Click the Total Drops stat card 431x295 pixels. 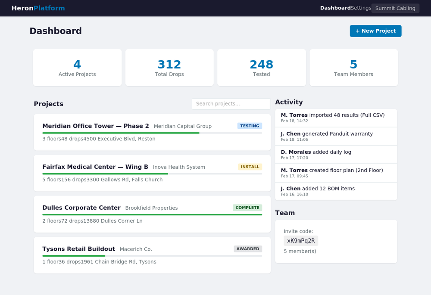click(169, 67)
